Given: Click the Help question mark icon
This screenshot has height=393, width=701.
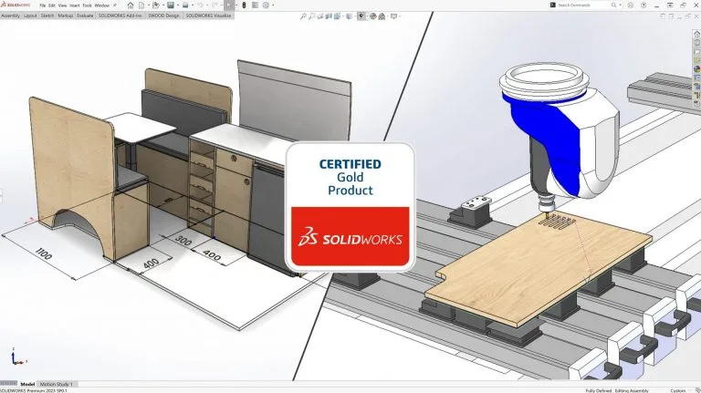Looking at the screenshot, I should point(643,5).
